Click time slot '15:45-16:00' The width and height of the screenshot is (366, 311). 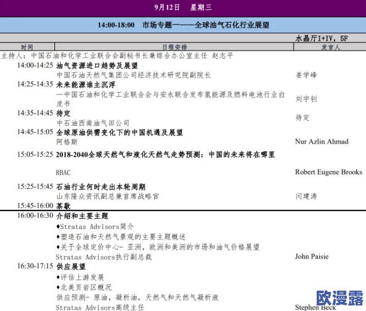(x=35, y=205)
